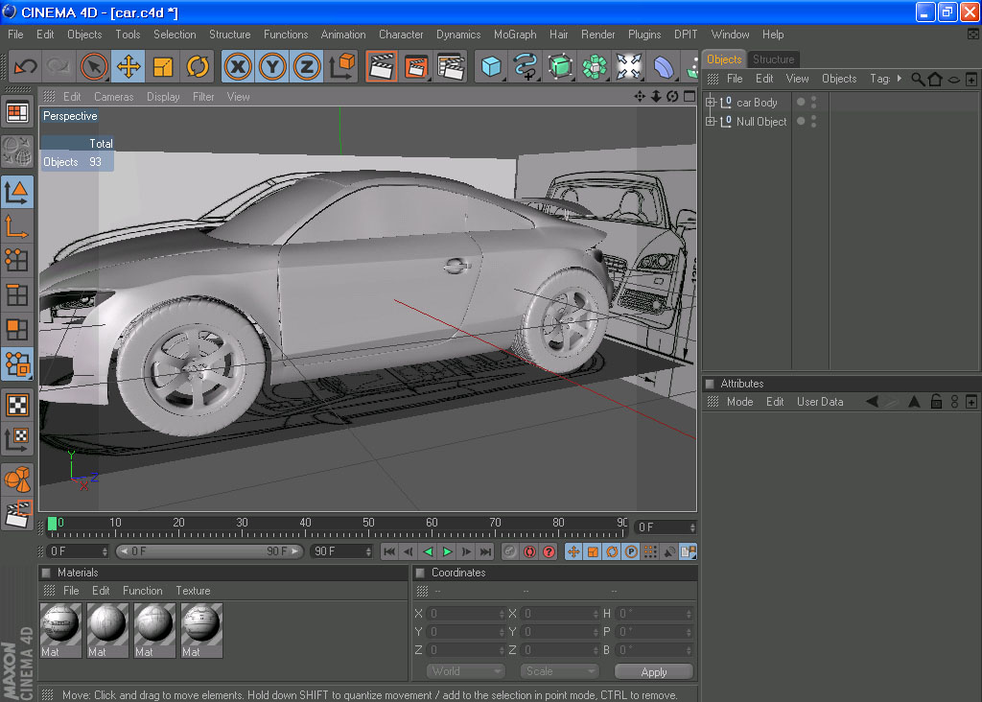Switch to Texture mode checker icon
Viewport: 982px width, 702px height.
click(17, 405)
